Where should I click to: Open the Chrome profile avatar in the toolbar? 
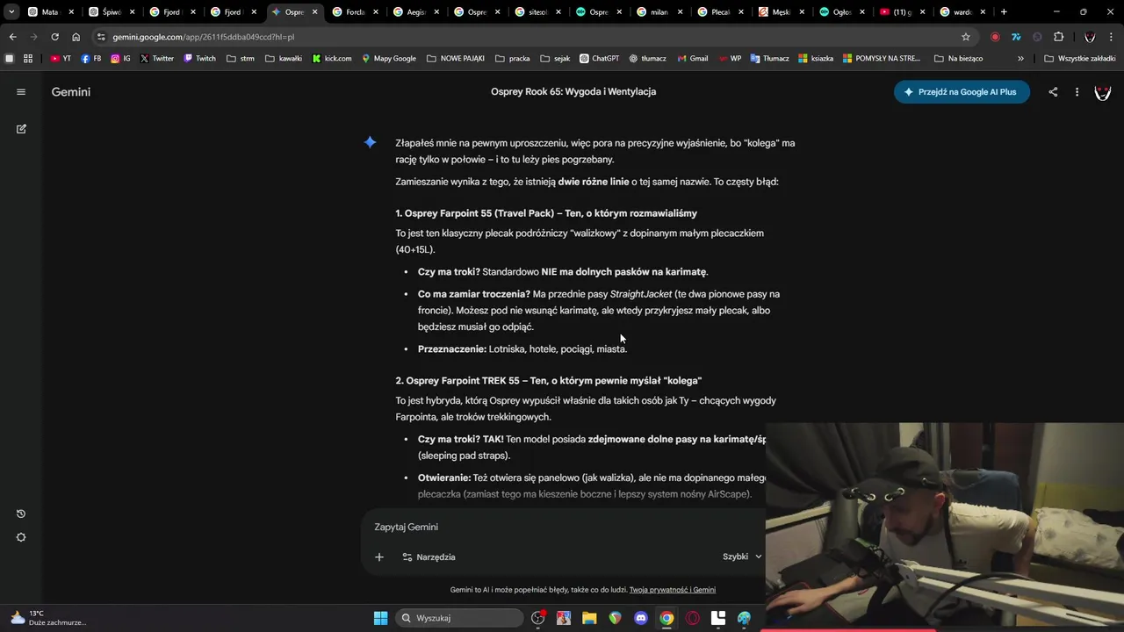click(x=1090, y=37)
